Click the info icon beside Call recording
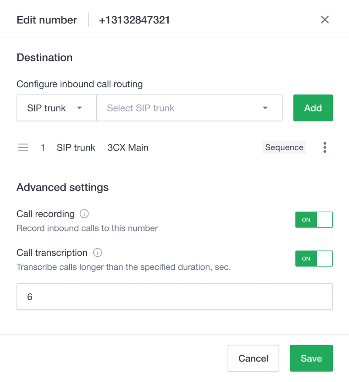 pos(85,214)
